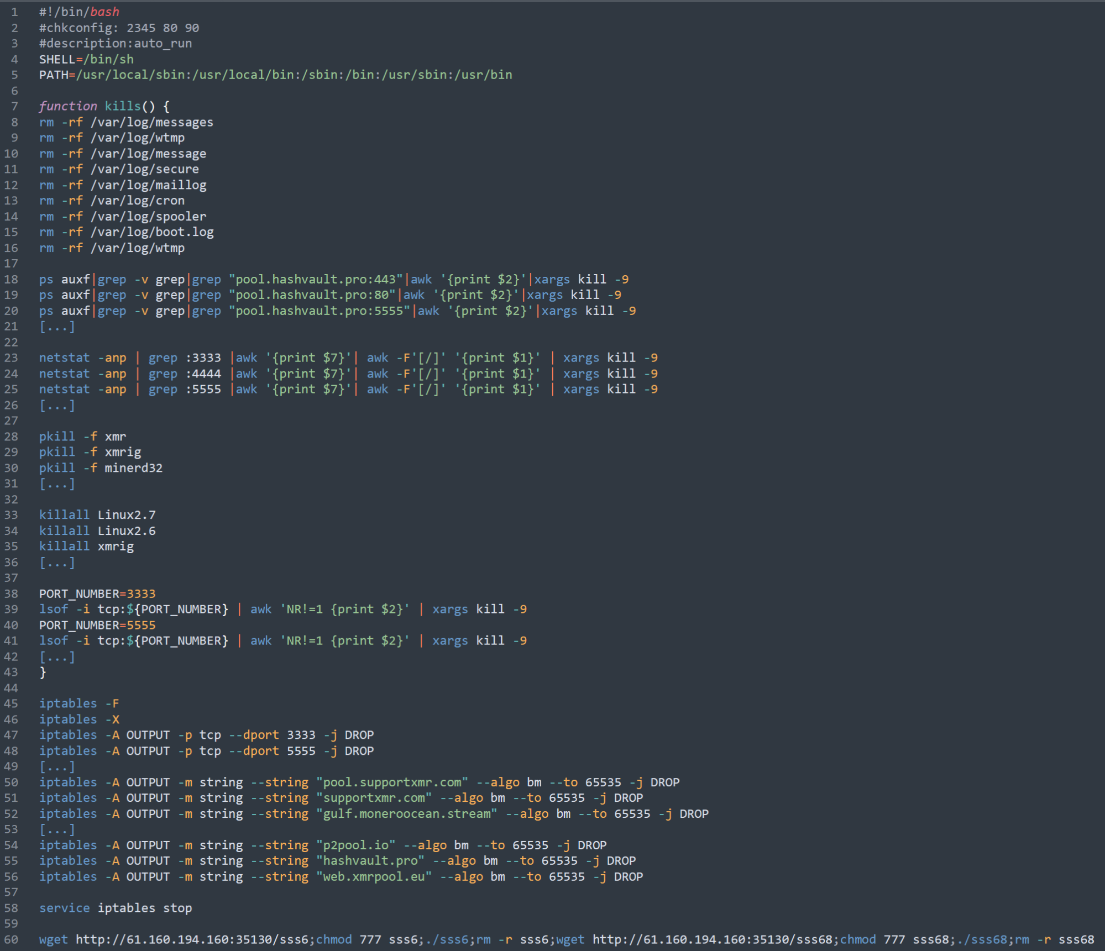Click line number 43 in the gutter

click(x=11, y=672)
